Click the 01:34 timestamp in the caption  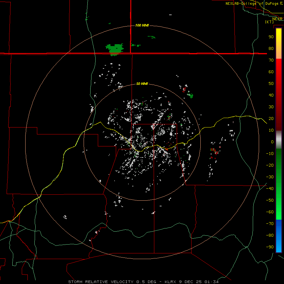211,282
